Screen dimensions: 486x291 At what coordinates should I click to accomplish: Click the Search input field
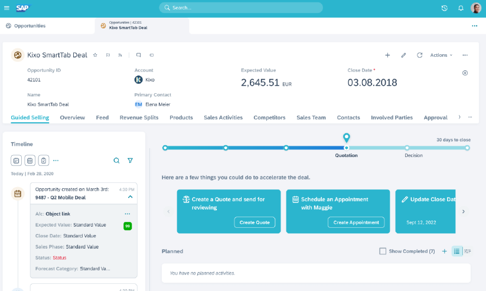[x=241, y=8]
